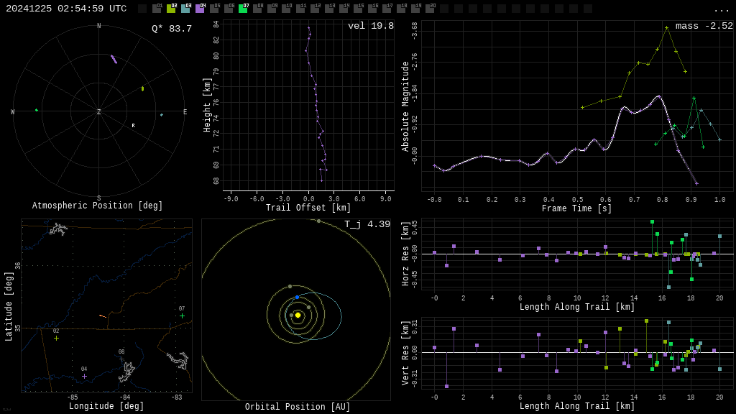Click station 02 cross marker on the map
The height and width of the screenshot is (414, 736).
[x=56, y=338]
